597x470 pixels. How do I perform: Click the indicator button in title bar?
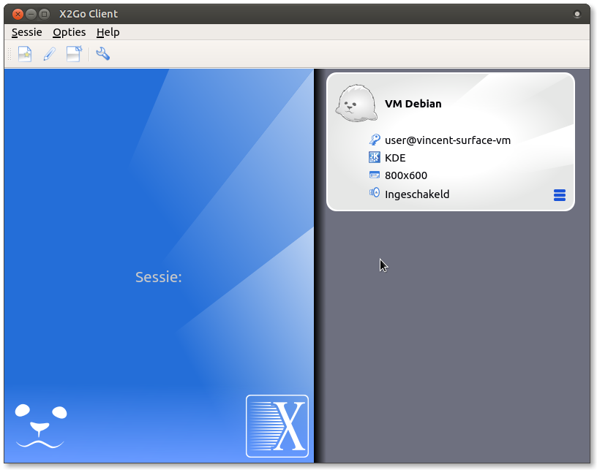click(x=577, y=14)
